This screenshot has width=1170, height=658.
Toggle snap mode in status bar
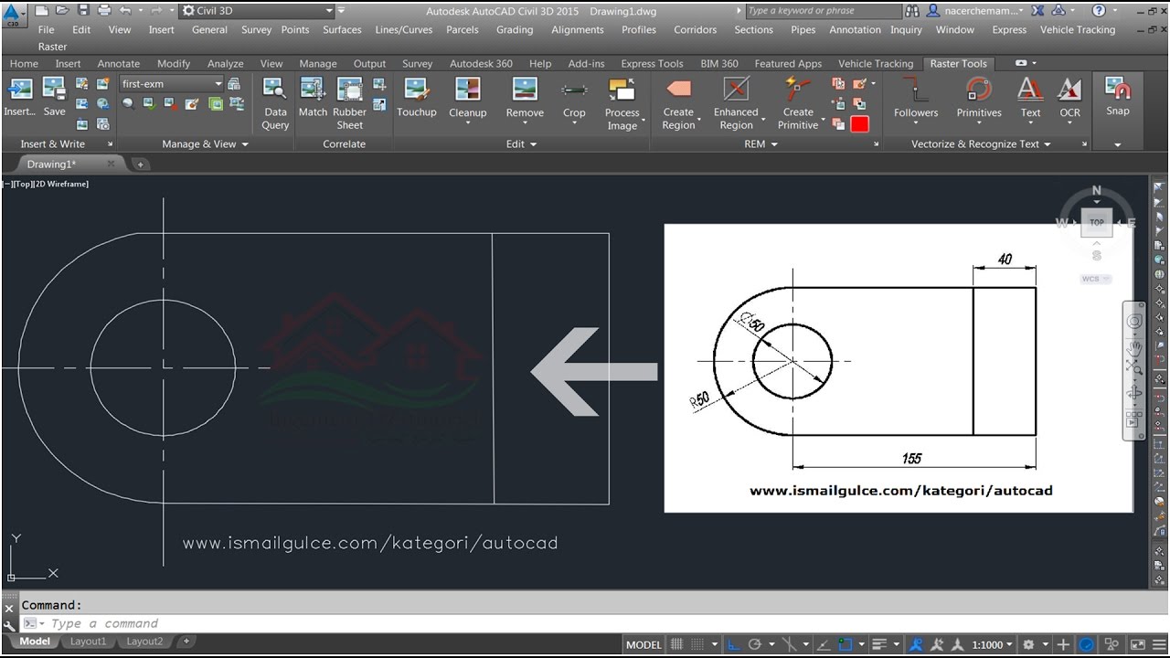tap(697, 644)
